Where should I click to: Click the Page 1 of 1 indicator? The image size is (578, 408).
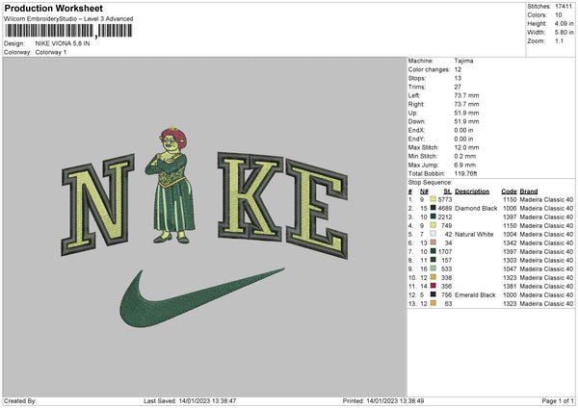[558, 400]
